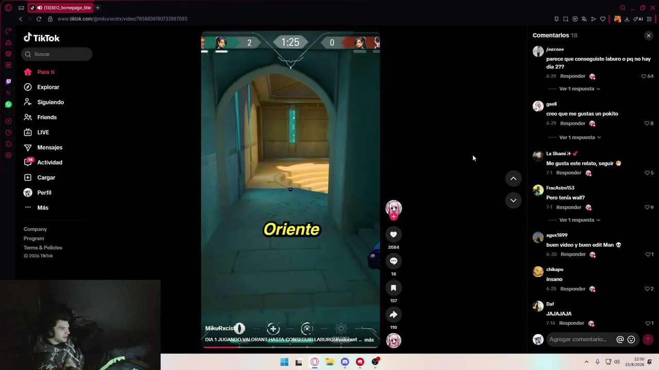Insert a mention with the @ icon
Viewport: 659px width, 370px height.
click(620, 339)
